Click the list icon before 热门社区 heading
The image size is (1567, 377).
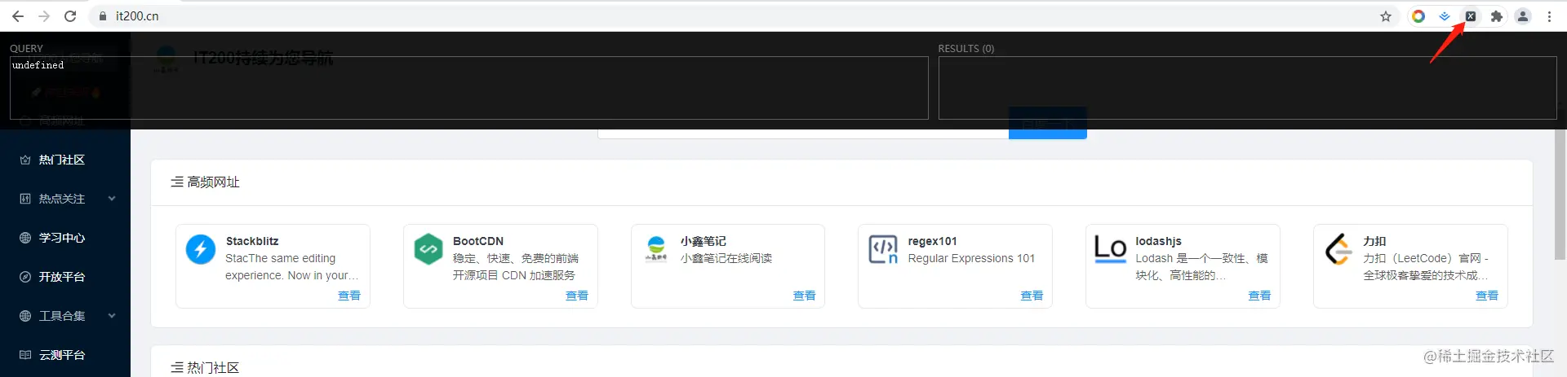point(177,368)
